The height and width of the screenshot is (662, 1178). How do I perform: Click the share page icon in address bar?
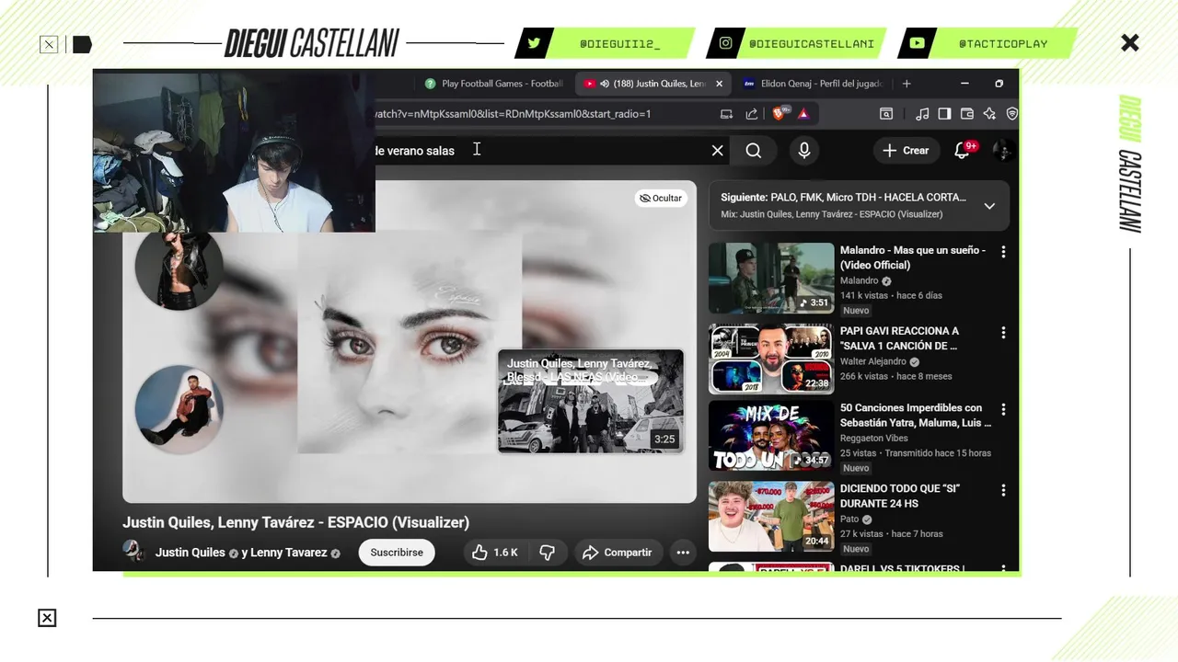pyautogui.click(x=752, y=114)
